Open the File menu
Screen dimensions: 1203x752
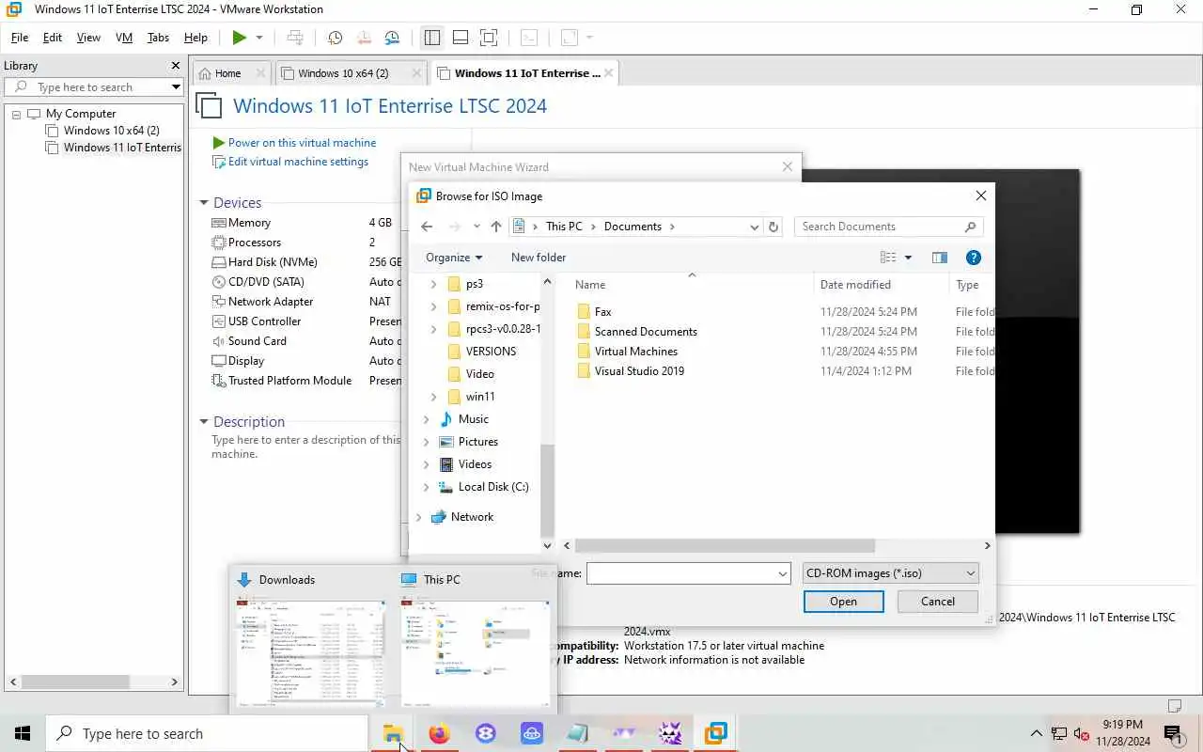[x=20, y=38]
